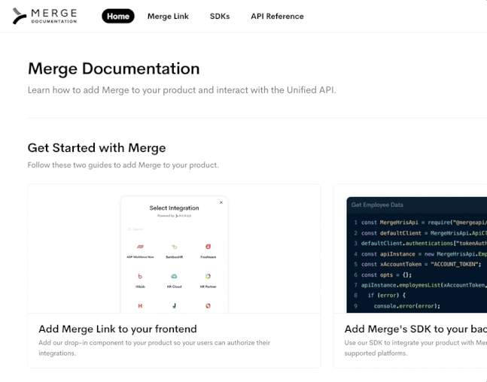Screen dimensions: 487x382
Task: Click the ADP Workforce Now icon
Action: coord(140,247)
